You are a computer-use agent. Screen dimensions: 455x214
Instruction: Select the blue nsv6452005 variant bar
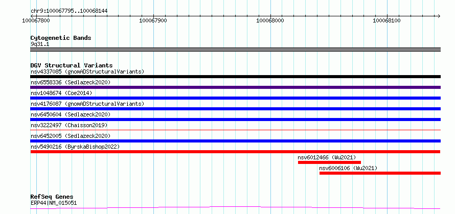(235, 141)
